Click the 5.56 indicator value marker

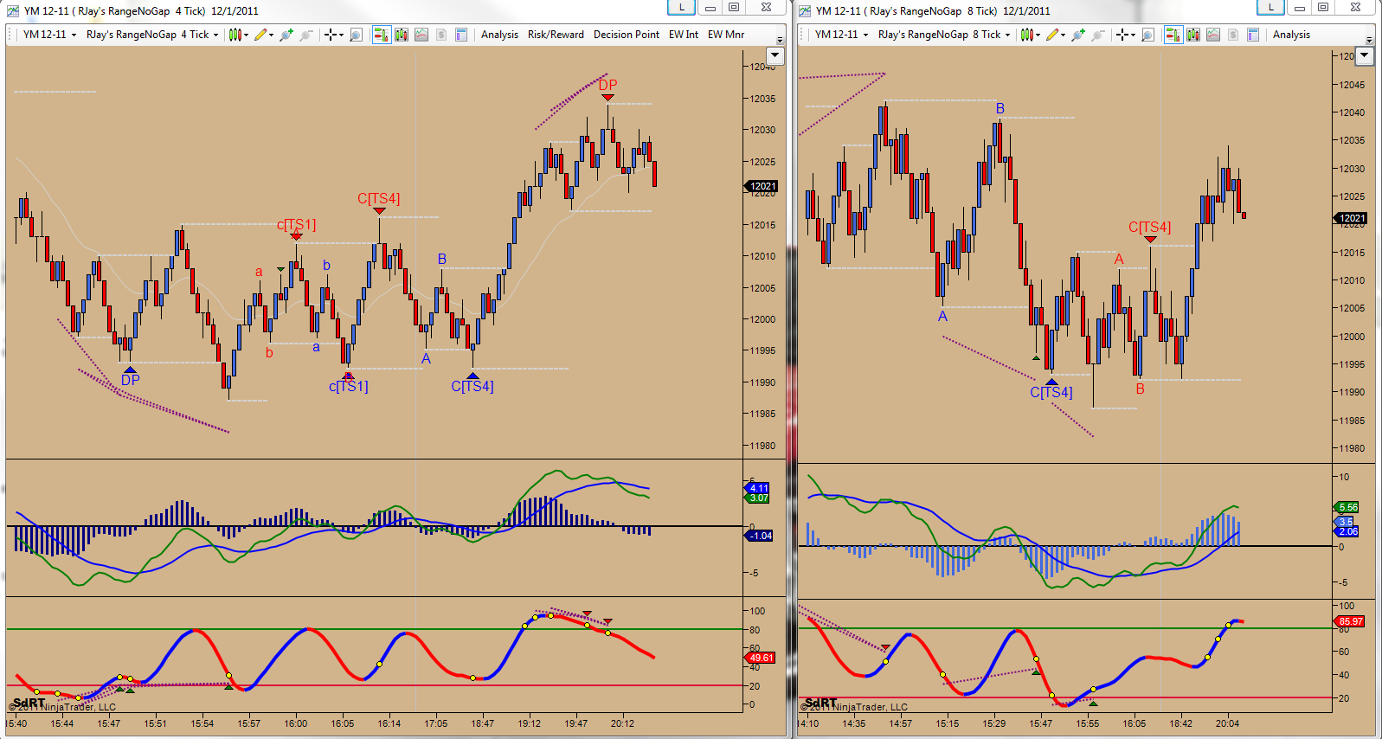[1347, 507]
